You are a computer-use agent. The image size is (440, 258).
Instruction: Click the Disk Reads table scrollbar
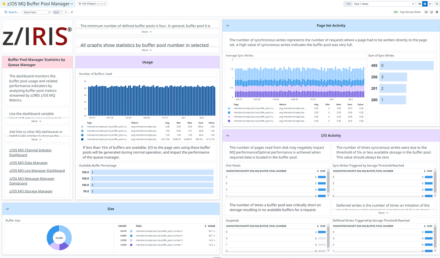[328, 182]
